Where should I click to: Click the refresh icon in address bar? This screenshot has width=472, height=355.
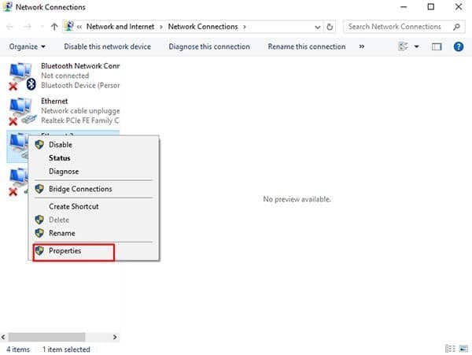[x=330, y=27]
